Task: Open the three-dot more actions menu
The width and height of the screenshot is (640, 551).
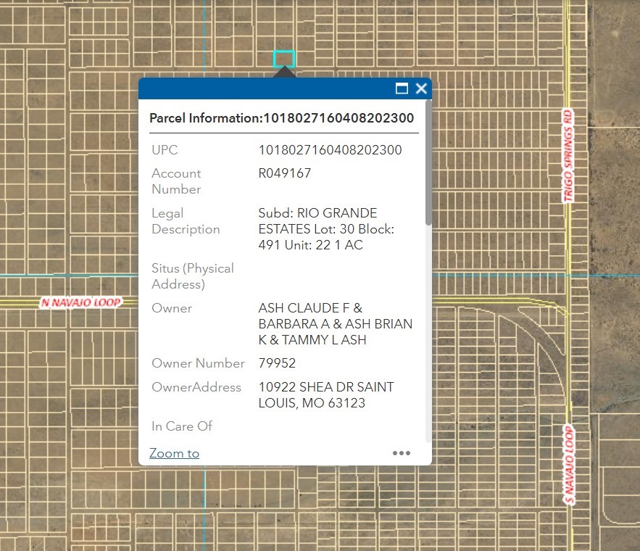Action: pyautogui.click(x=401, y=453)
